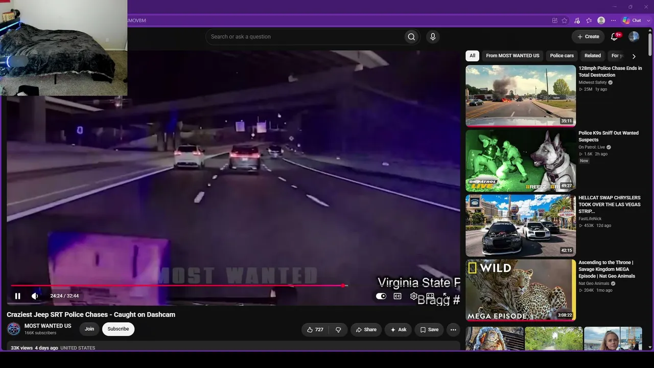Click the '166K subscribers' text

[x=40, y=333]
